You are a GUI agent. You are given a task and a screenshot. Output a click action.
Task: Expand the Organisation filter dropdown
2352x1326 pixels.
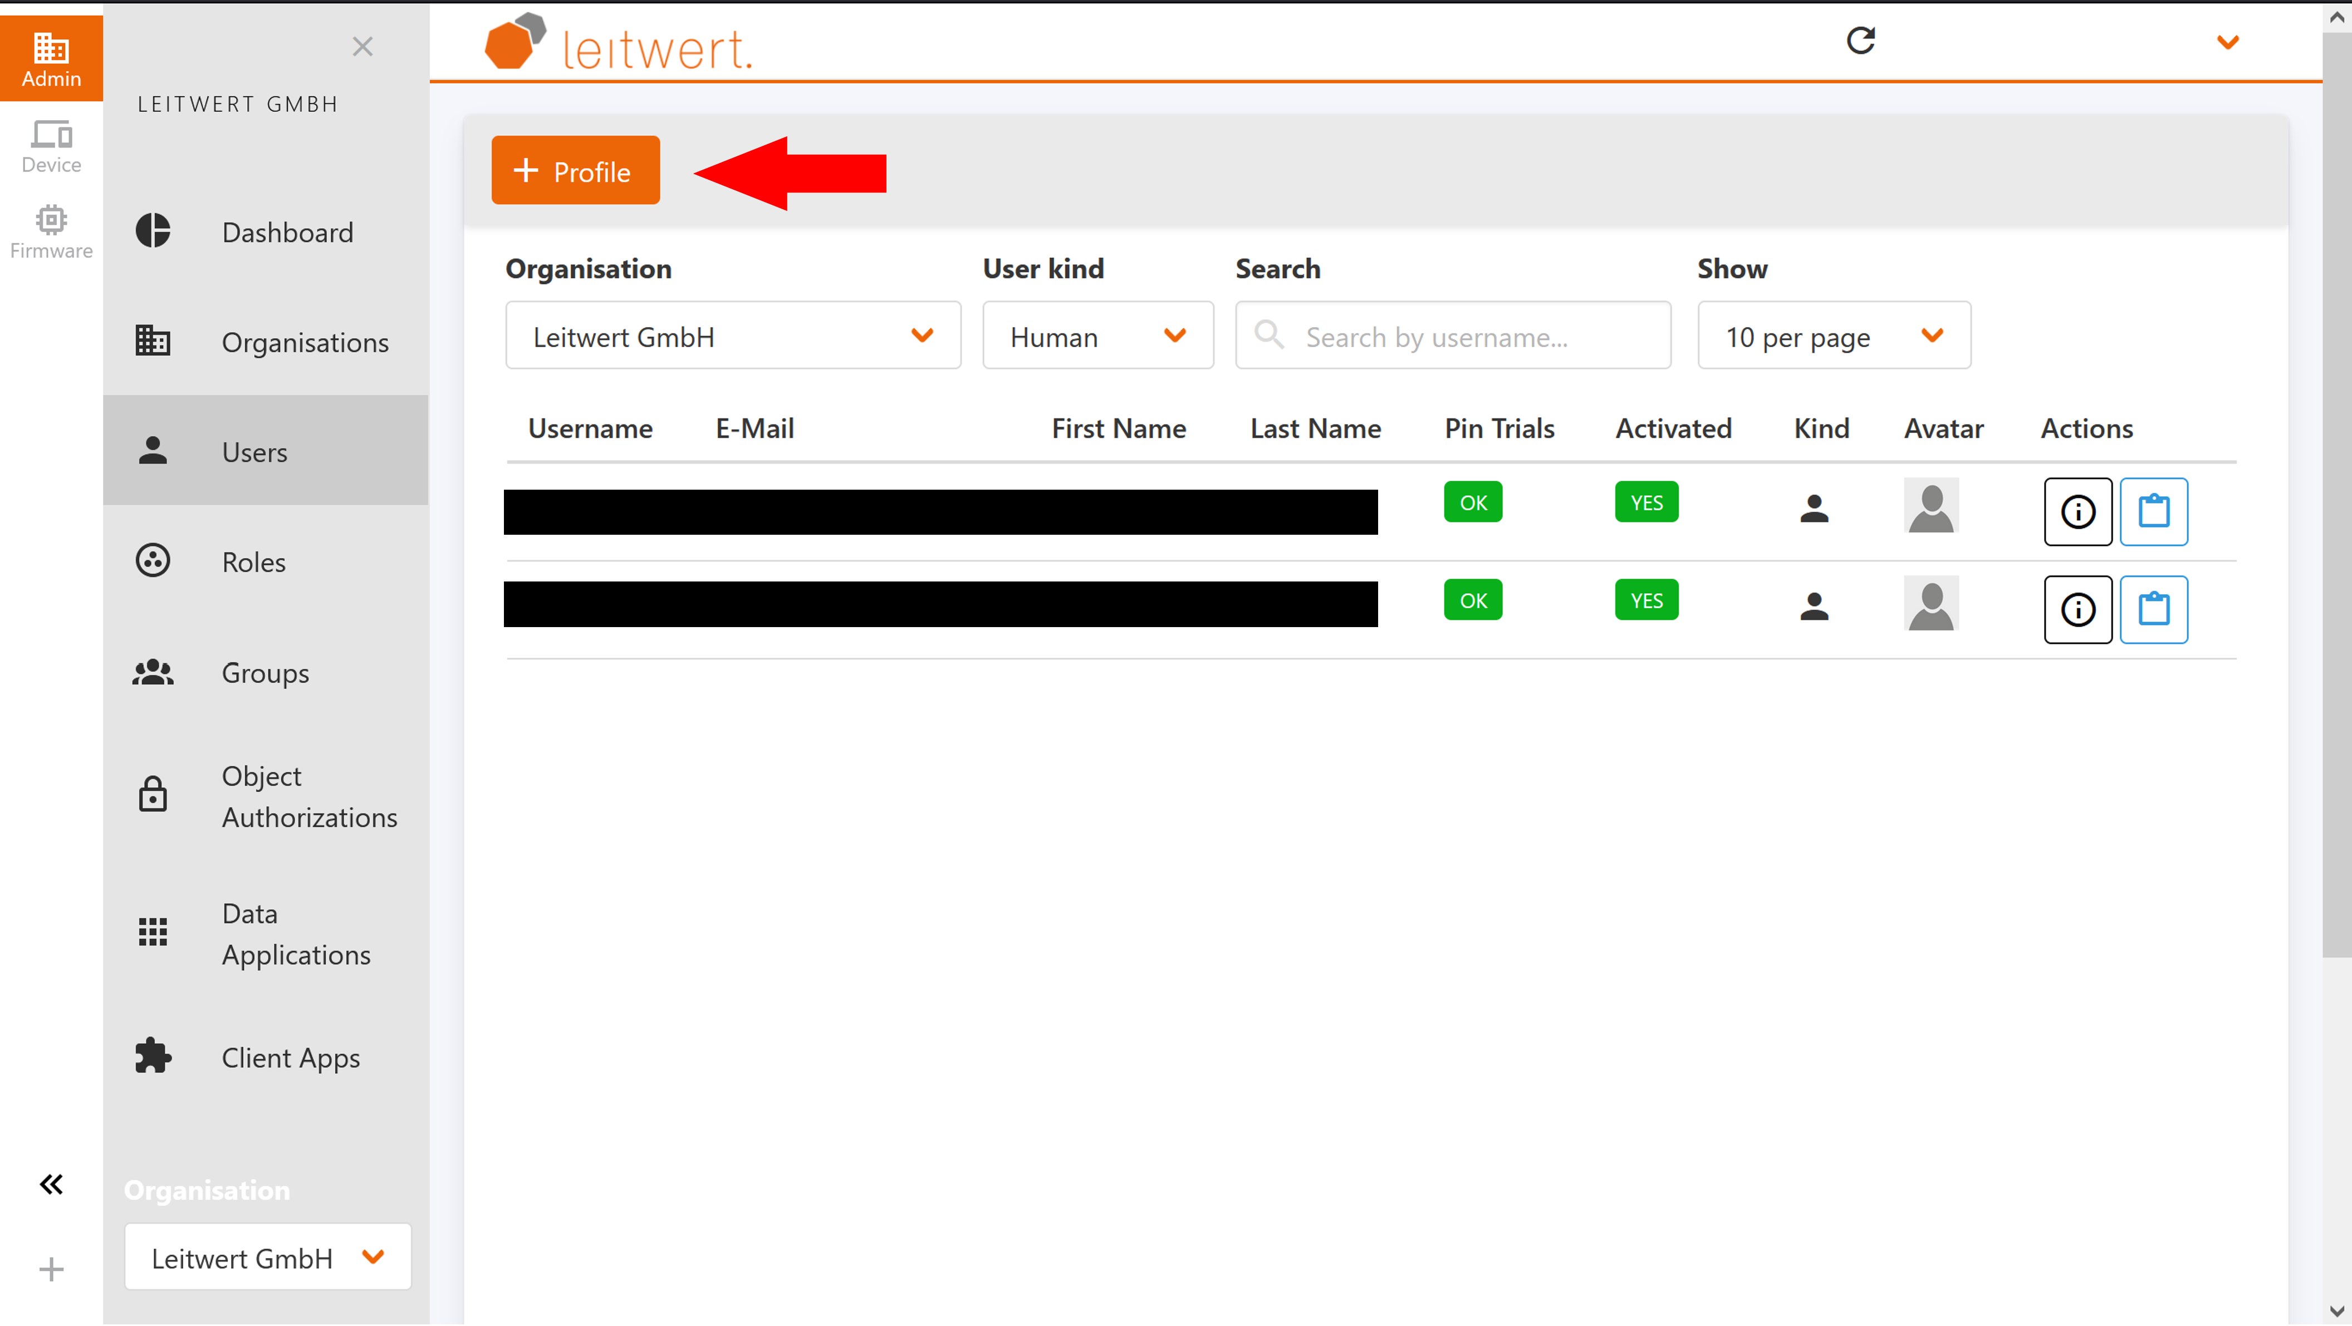[732, 336]
